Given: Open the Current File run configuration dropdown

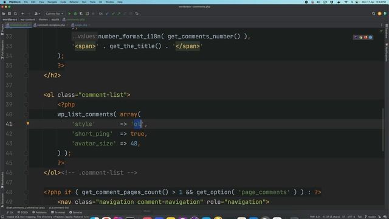Looking at the screenshot, I should point(54,13).
